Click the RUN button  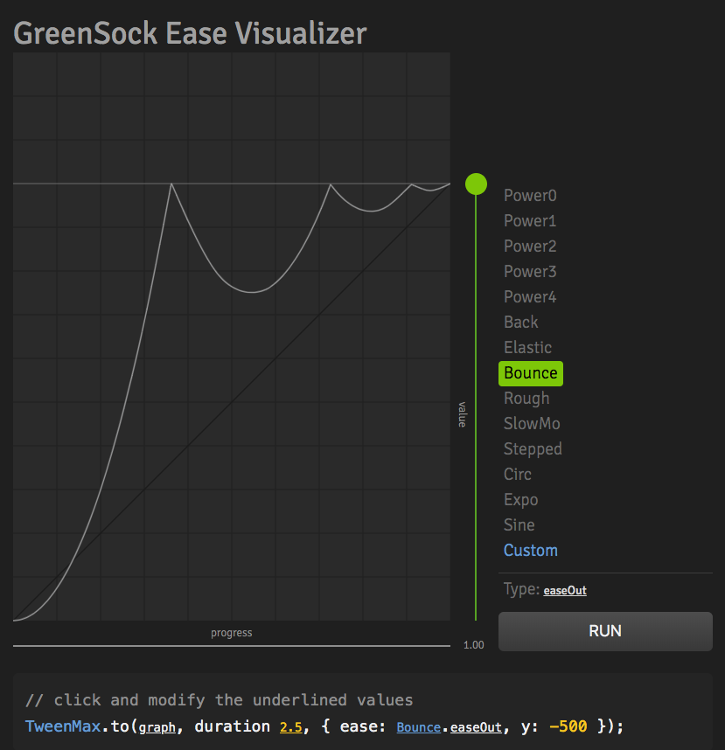tap(605, 631)
